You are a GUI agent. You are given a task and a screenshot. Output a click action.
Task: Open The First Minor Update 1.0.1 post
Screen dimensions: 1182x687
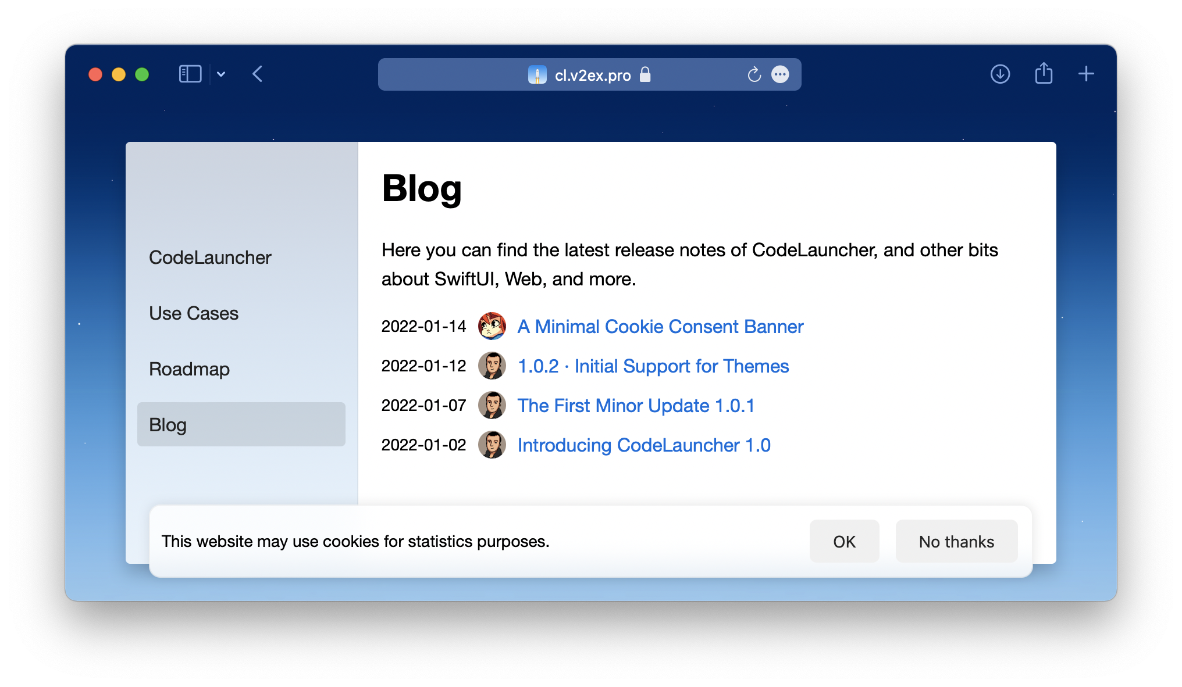636,406
